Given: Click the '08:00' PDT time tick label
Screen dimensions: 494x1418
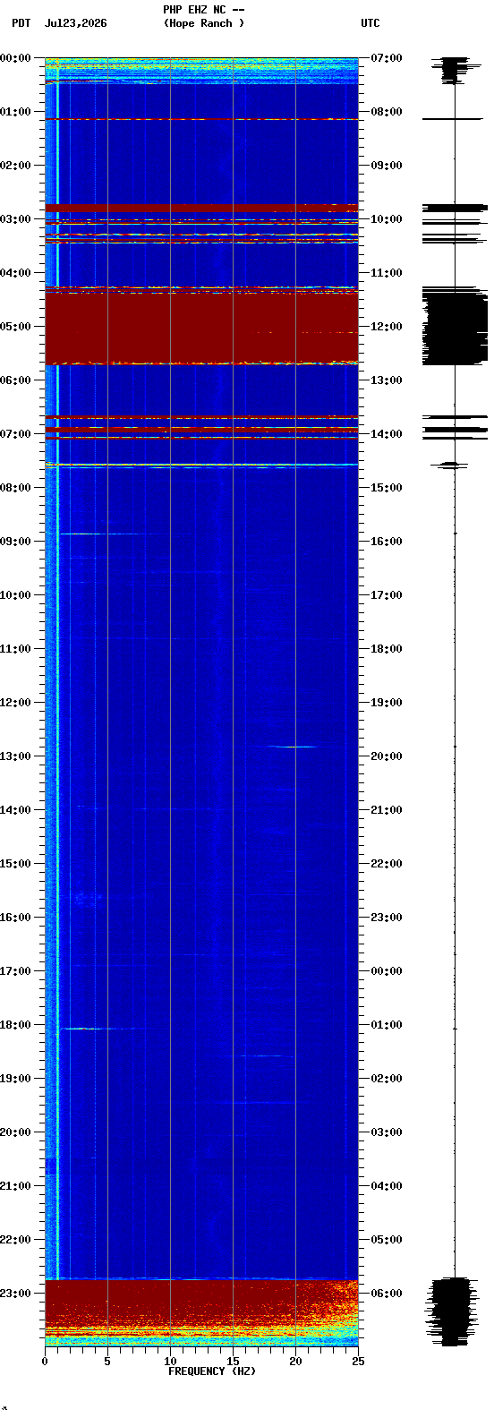Looking at the screenshot, I should pos(15,488).
